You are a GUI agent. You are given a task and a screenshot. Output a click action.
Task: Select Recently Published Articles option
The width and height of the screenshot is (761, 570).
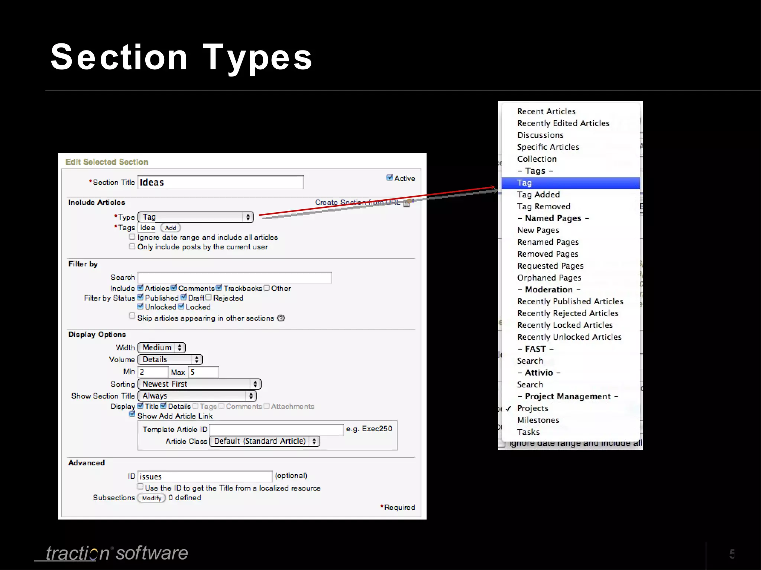pos(571,301)
